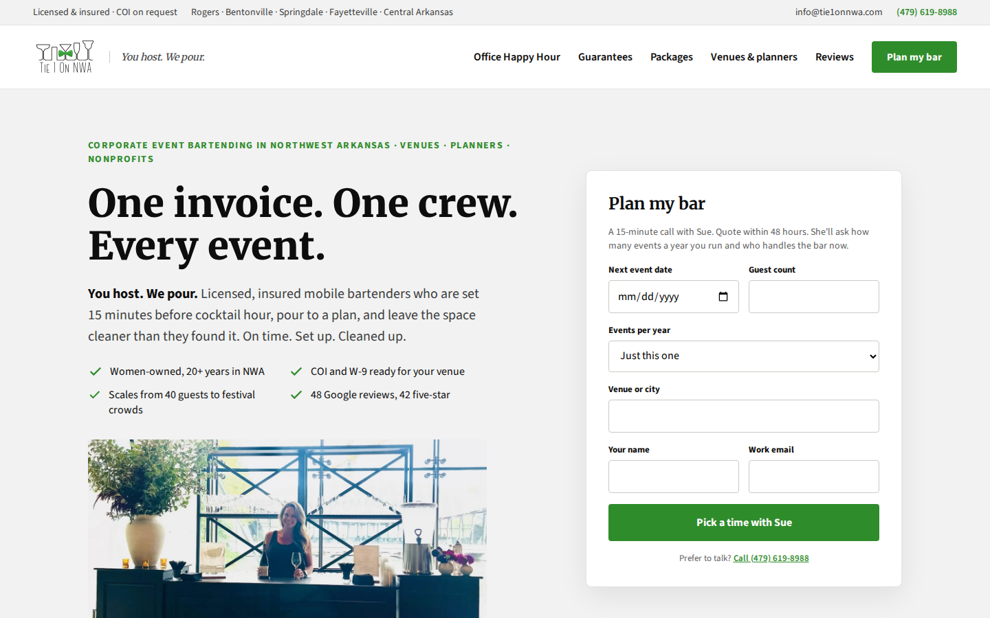Open the Office Happy Hour nav item
Viewport: 990px width, 618px height.
coord(517,57)
